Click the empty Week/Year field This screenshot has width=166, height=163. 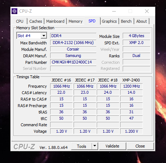(136, 49)
